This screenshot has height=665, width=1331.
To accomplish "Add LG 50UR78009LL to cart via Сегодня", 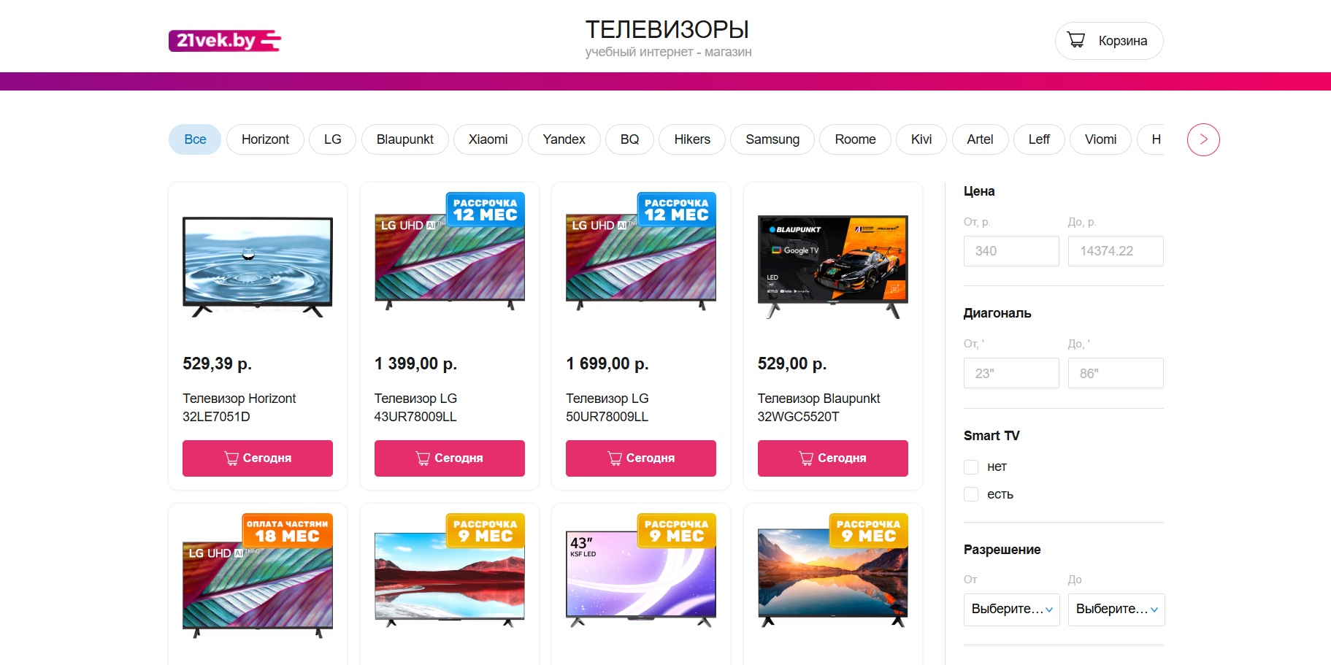I will click(x=641, y=458).
